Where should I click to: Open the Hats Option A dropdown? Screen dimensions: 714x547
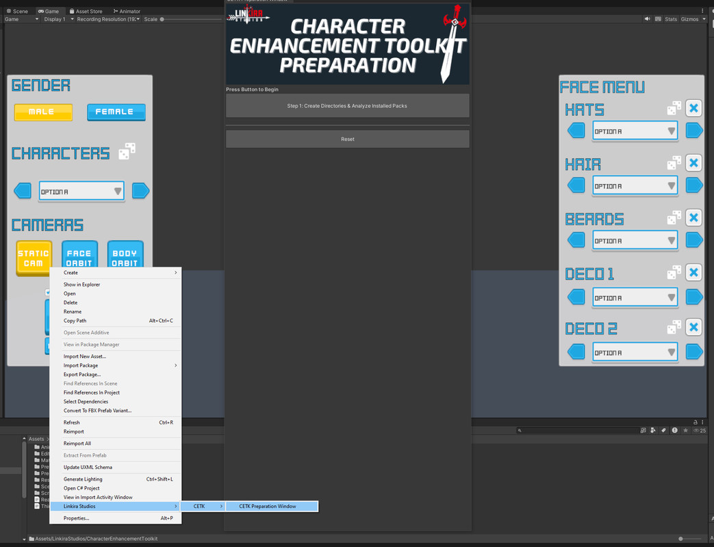tap(635, 131)
